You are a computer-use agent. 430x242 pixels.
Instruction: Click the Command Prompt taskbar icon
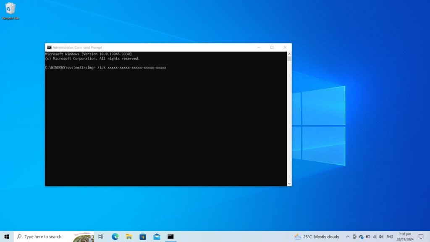[170, 237]
